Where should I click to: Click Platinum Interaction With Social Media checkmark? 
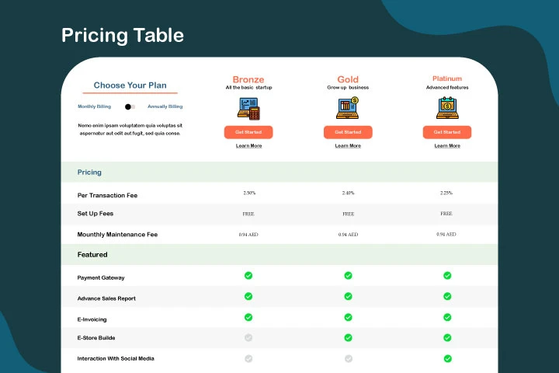tap(447, 358)
